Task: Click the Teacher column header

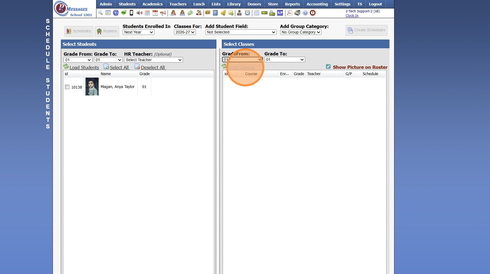Action: (x=325, y=74)
